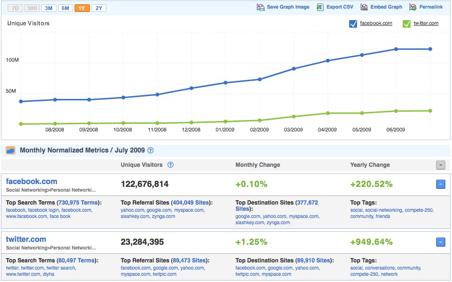Click the 'network' tag
452x282 pixels.
click(389, 274)
